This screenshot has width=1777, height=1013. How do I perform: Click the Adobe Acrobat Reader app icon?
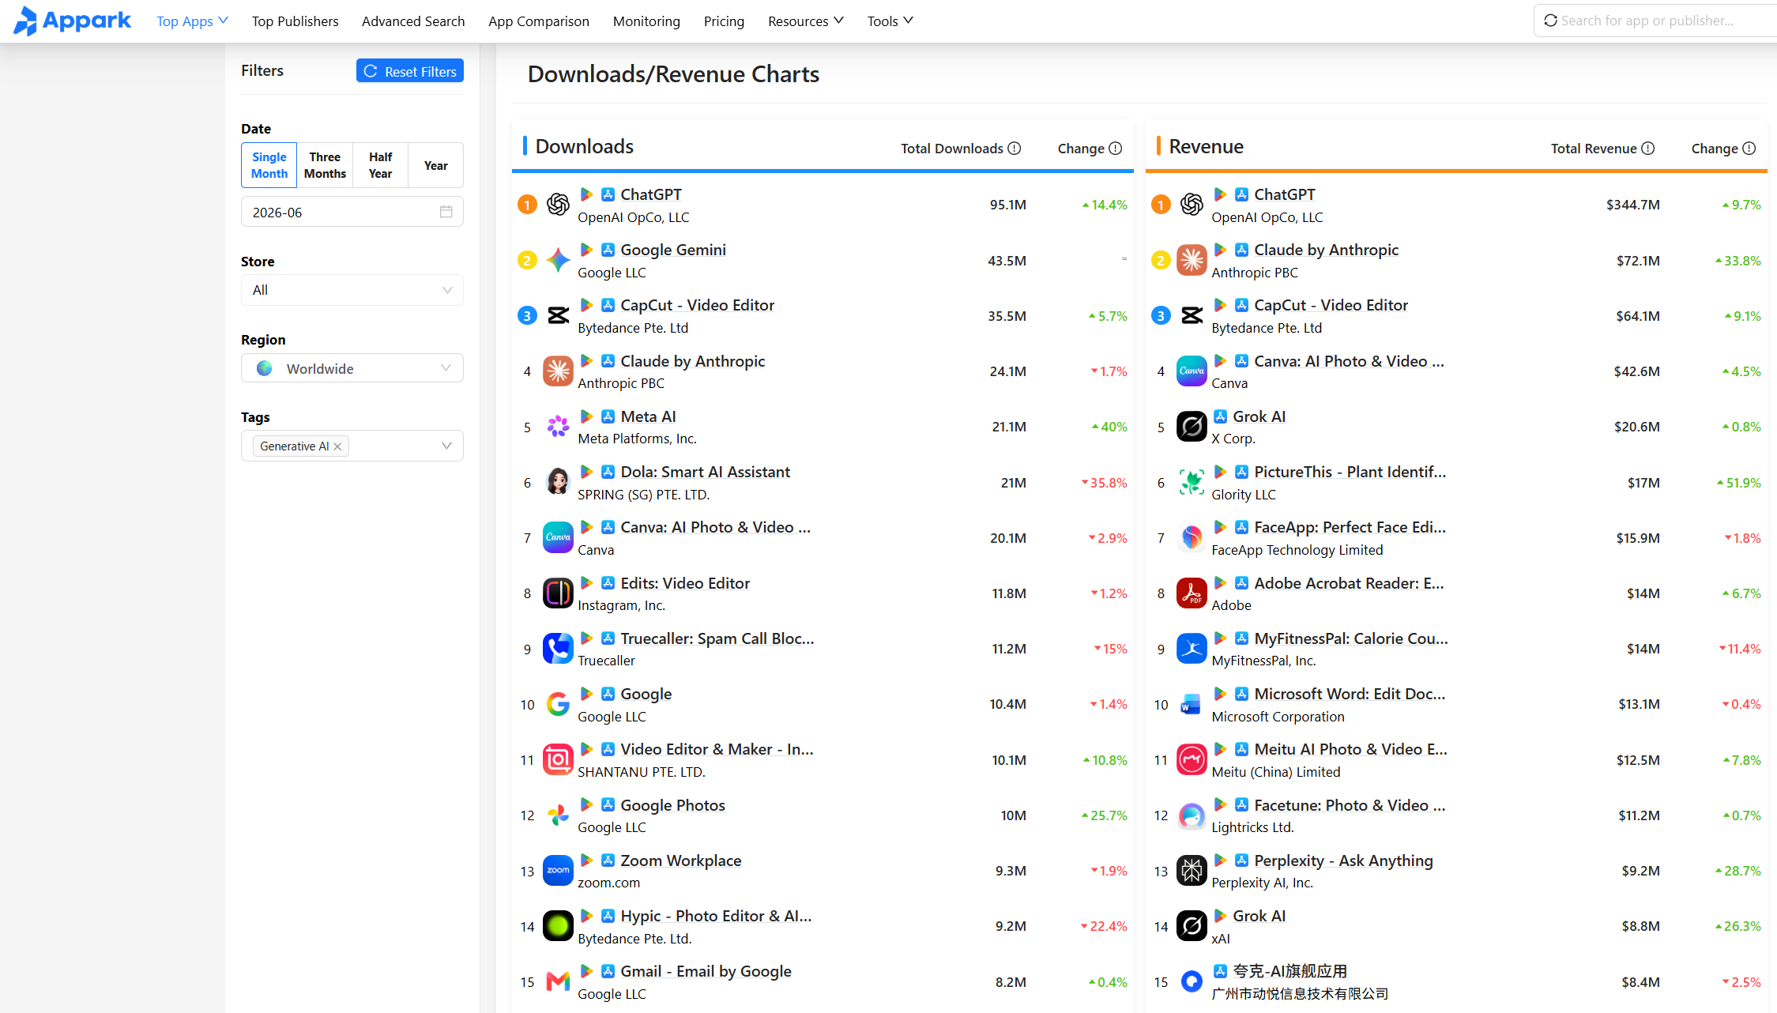[1192, 593]
